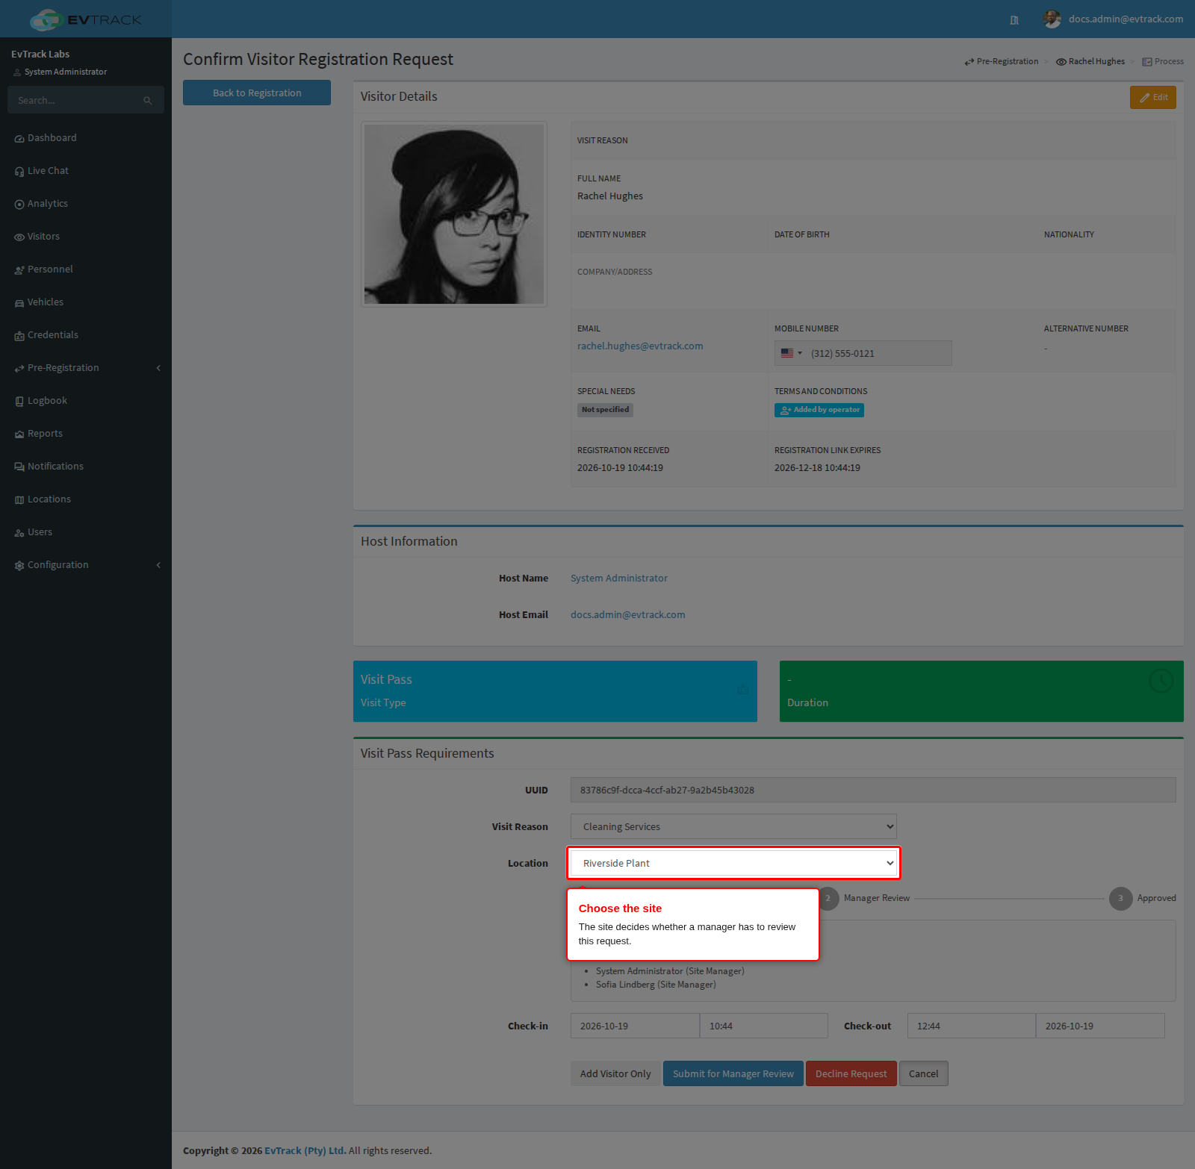Click Rachel Hughes' visitor photo
The height and width of the screenshot is (1169, 1195).
pyautogui.click(x=454, y=214)
